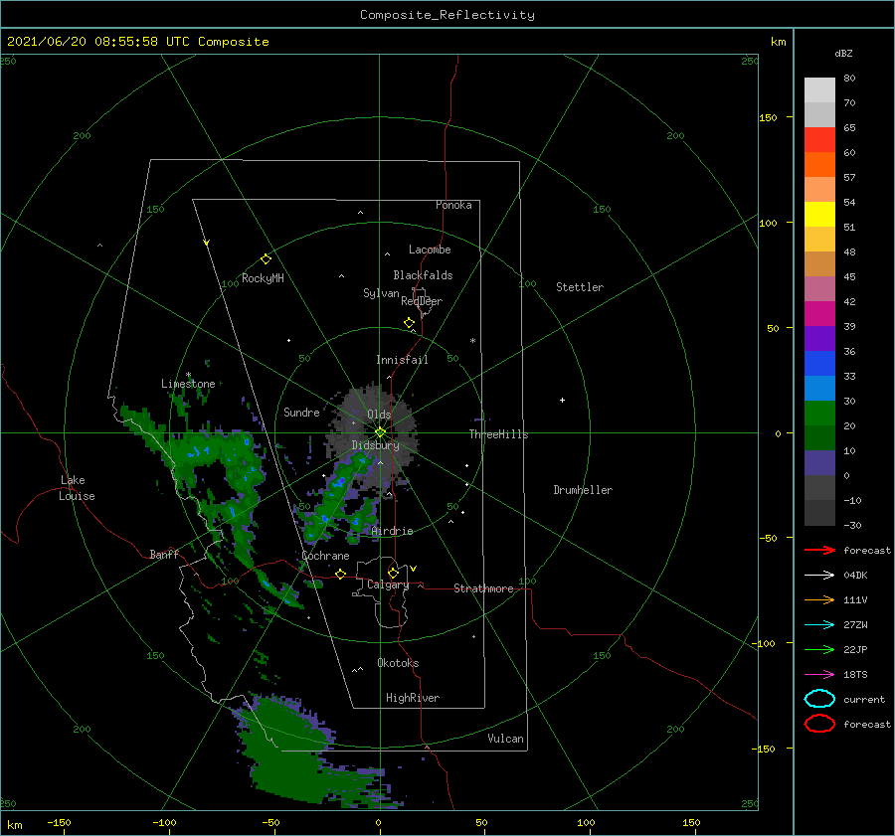Click the yellow diamond marker below RedDeer

coord(409,323)
